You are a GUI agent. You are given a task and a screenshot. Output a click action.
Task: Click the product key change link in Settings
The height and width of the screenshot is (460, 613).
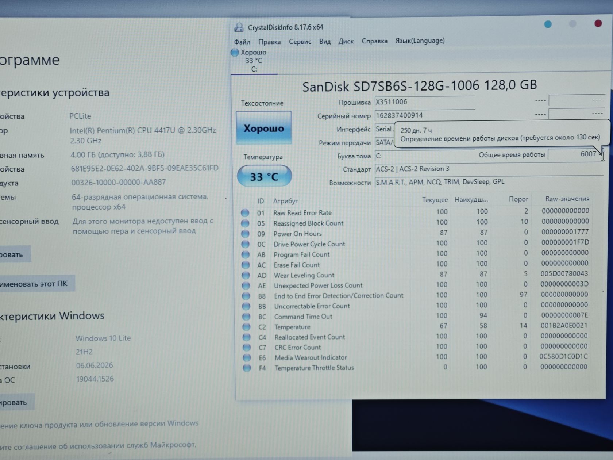click(x=99, y=424)
